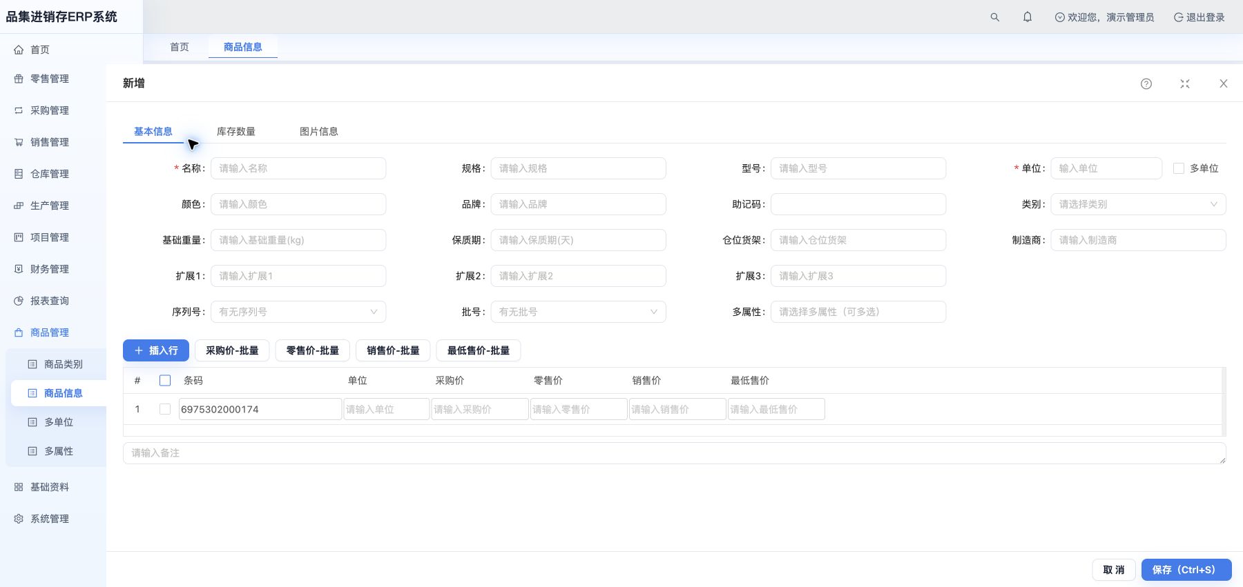This screenshot has height=587, width=1243.
Task: Click the 生产管理 sidebar icon
Action: pos(19,206)
